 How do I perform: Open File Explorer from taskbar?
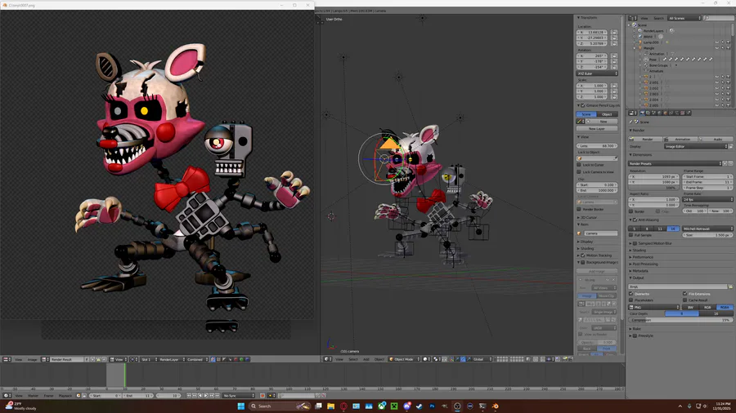point(331,406)
